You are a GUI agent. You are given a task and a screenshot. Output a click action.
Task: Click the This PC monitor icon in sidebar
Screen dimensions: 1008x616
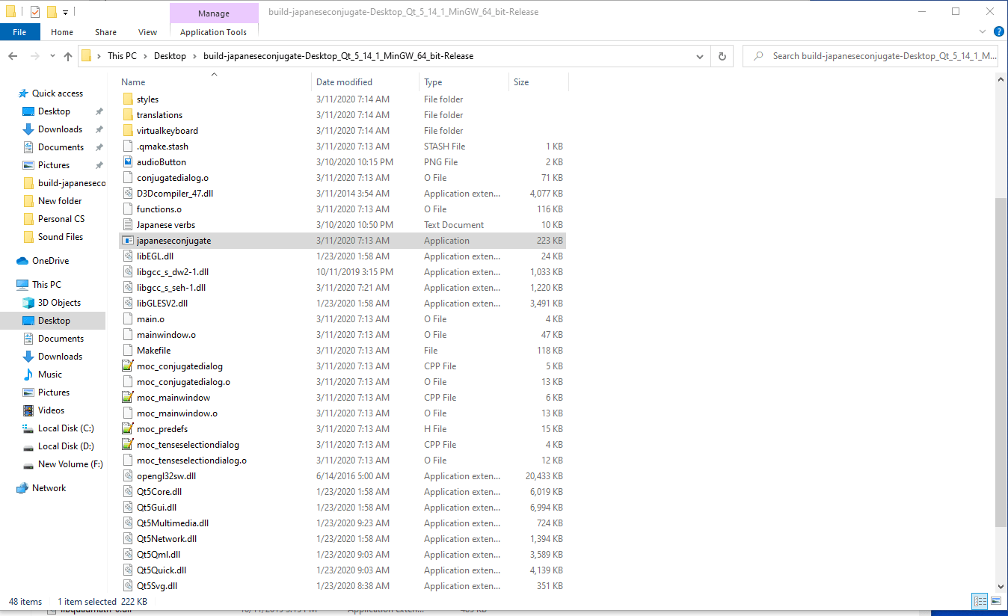pos(22,285)
